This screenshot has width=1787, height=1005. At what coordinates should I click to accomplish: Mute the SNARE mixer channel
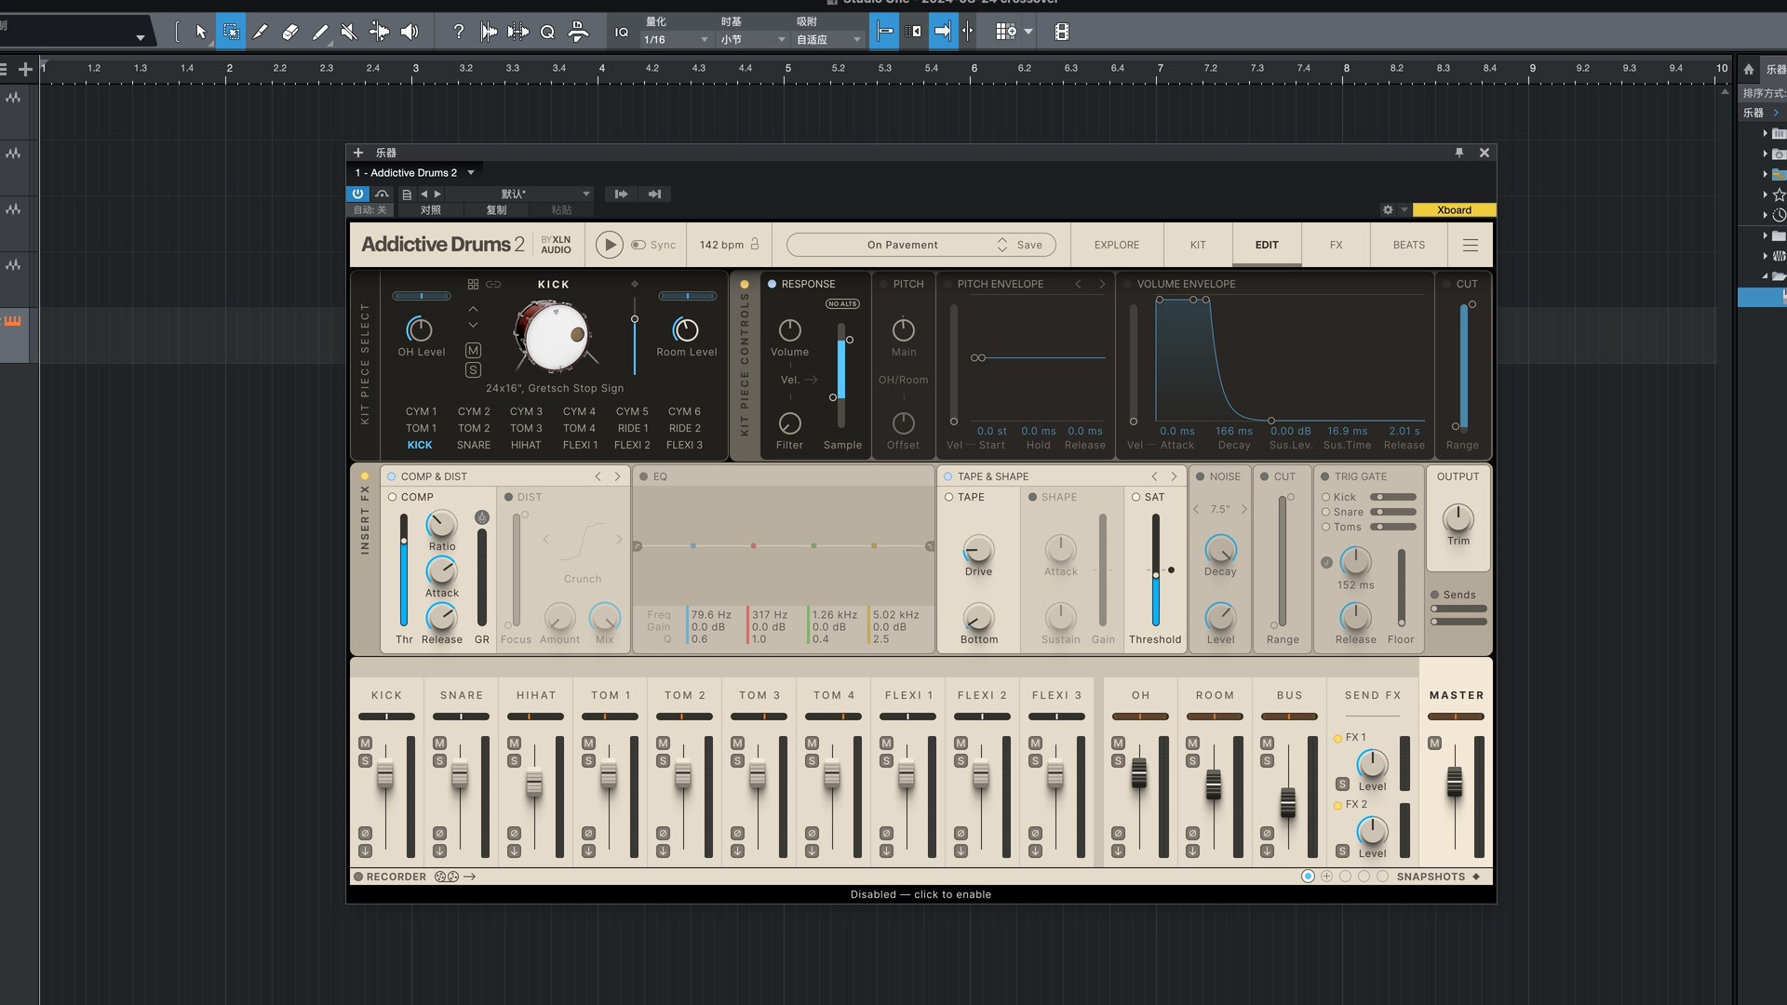click(439, 744)
